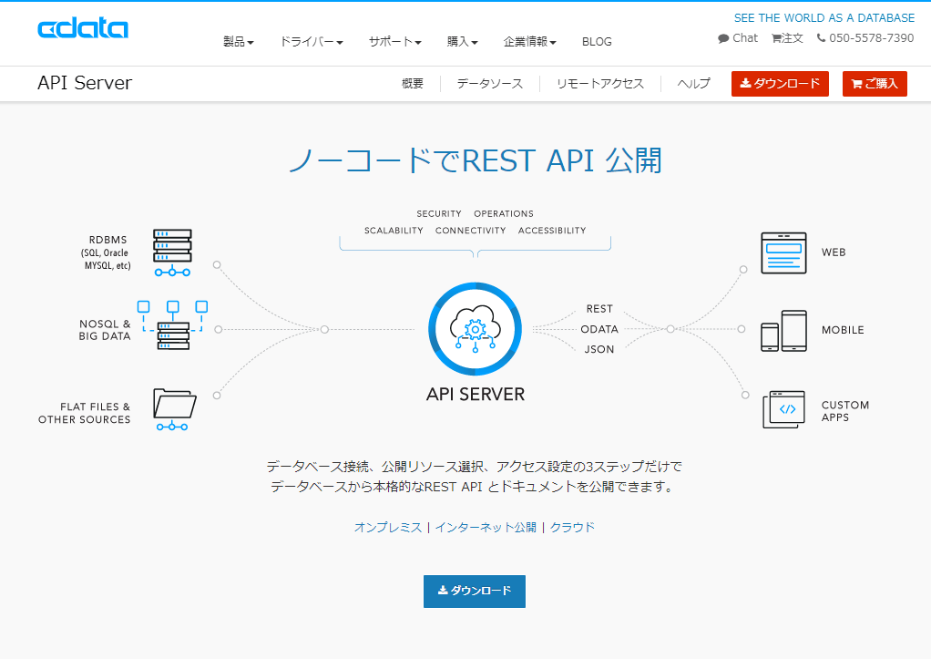
Task: Open the ドライバー dropdown menu
Action: [x=312, y=42]
